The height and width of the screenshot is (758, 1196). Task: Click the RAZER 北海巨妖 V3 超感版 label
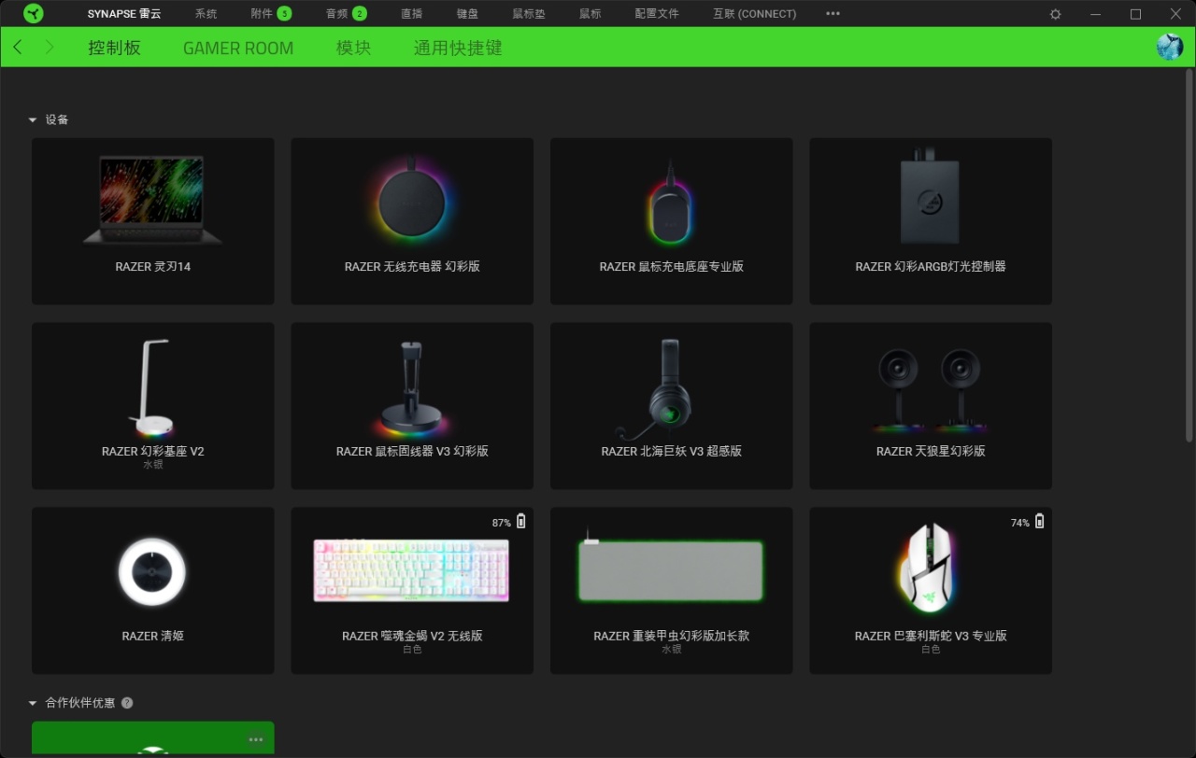(672, 452)
